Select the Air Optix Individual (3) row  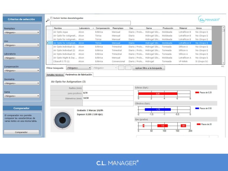[129, 54]
